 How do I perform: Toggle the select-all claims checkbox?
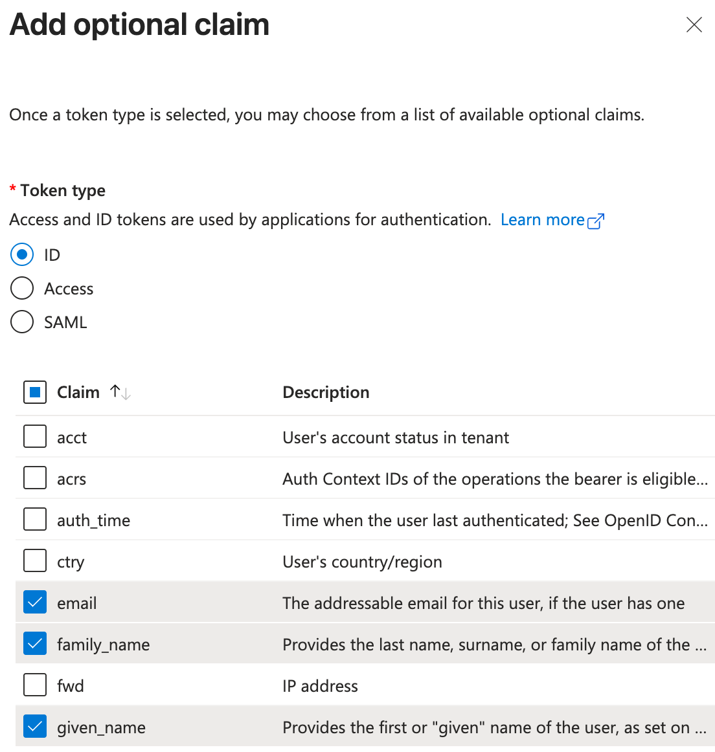(35, 392)
